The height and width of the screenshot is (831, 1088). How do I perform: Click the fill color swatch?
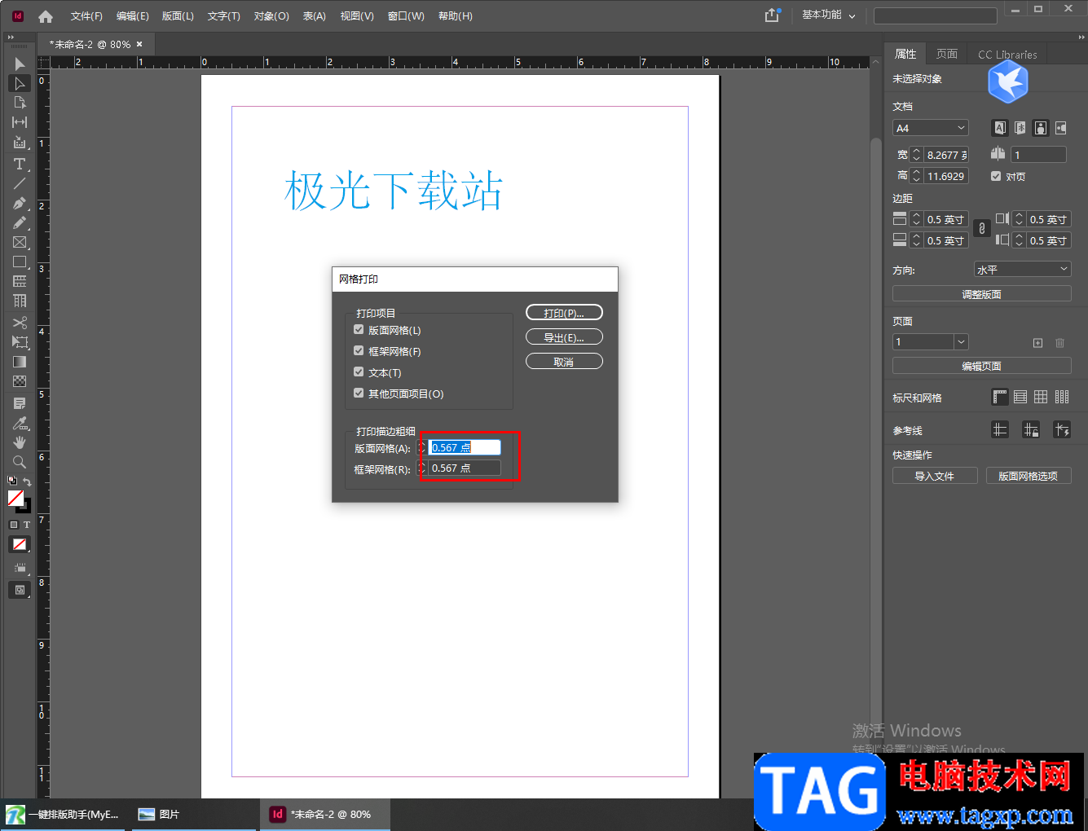pyautogui.click(x=15, y=498)
